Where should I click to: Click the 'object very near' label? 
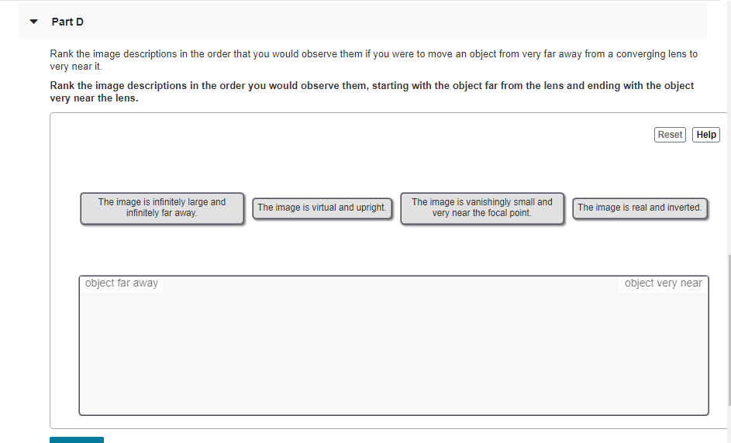click(663, 283)
